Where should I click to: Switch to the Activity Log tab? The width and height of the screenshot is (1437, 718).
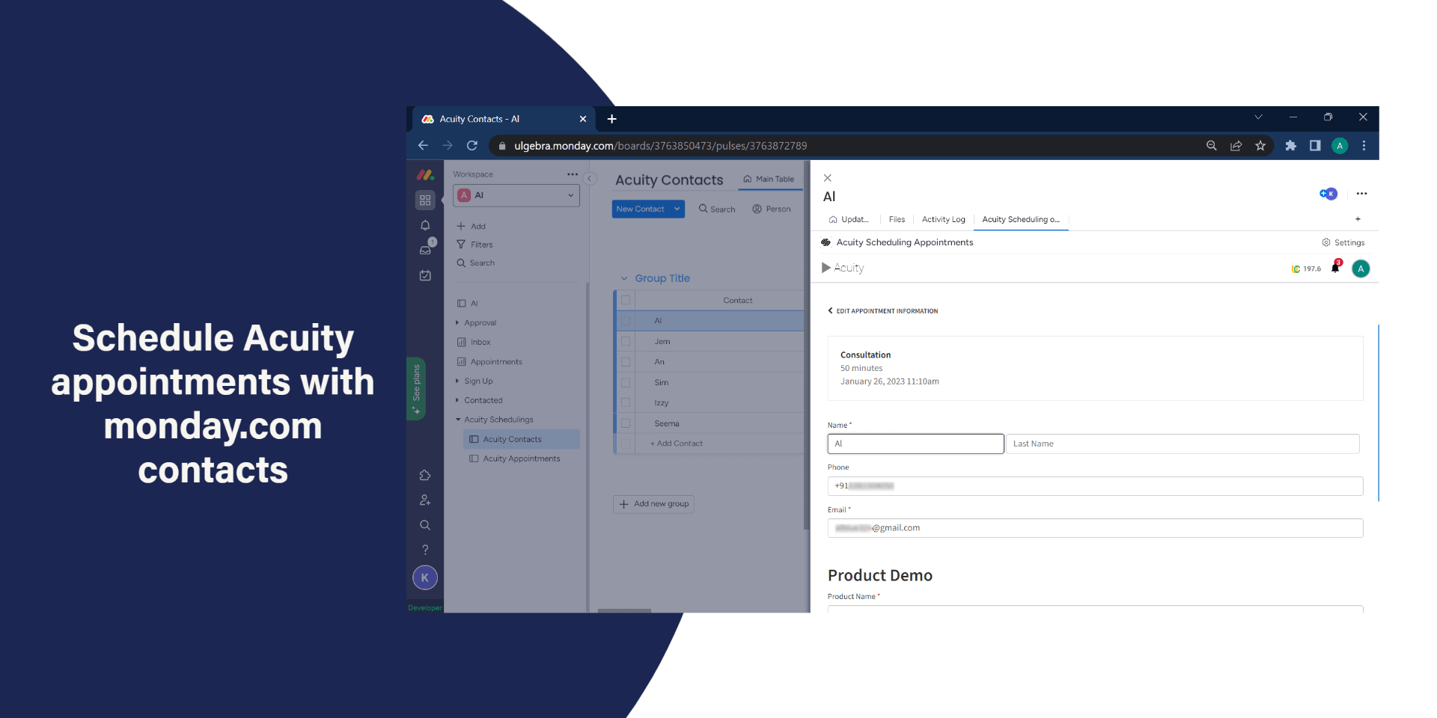943,219
